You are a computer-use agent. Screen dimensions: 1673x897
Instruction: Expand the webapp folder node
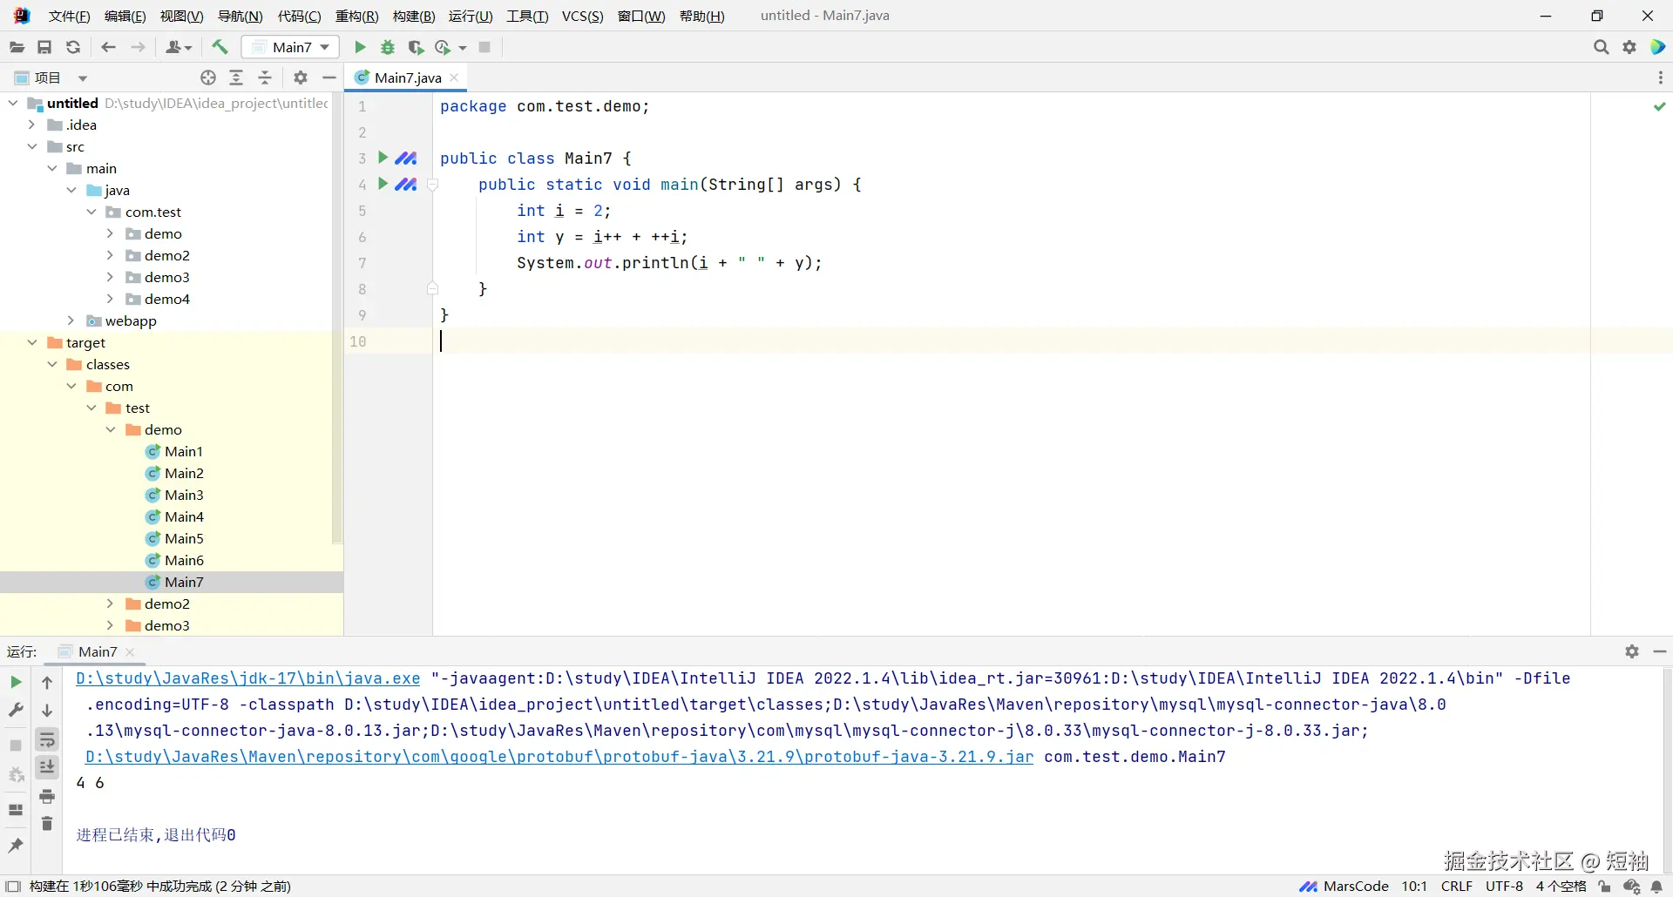tap(71, 320)
